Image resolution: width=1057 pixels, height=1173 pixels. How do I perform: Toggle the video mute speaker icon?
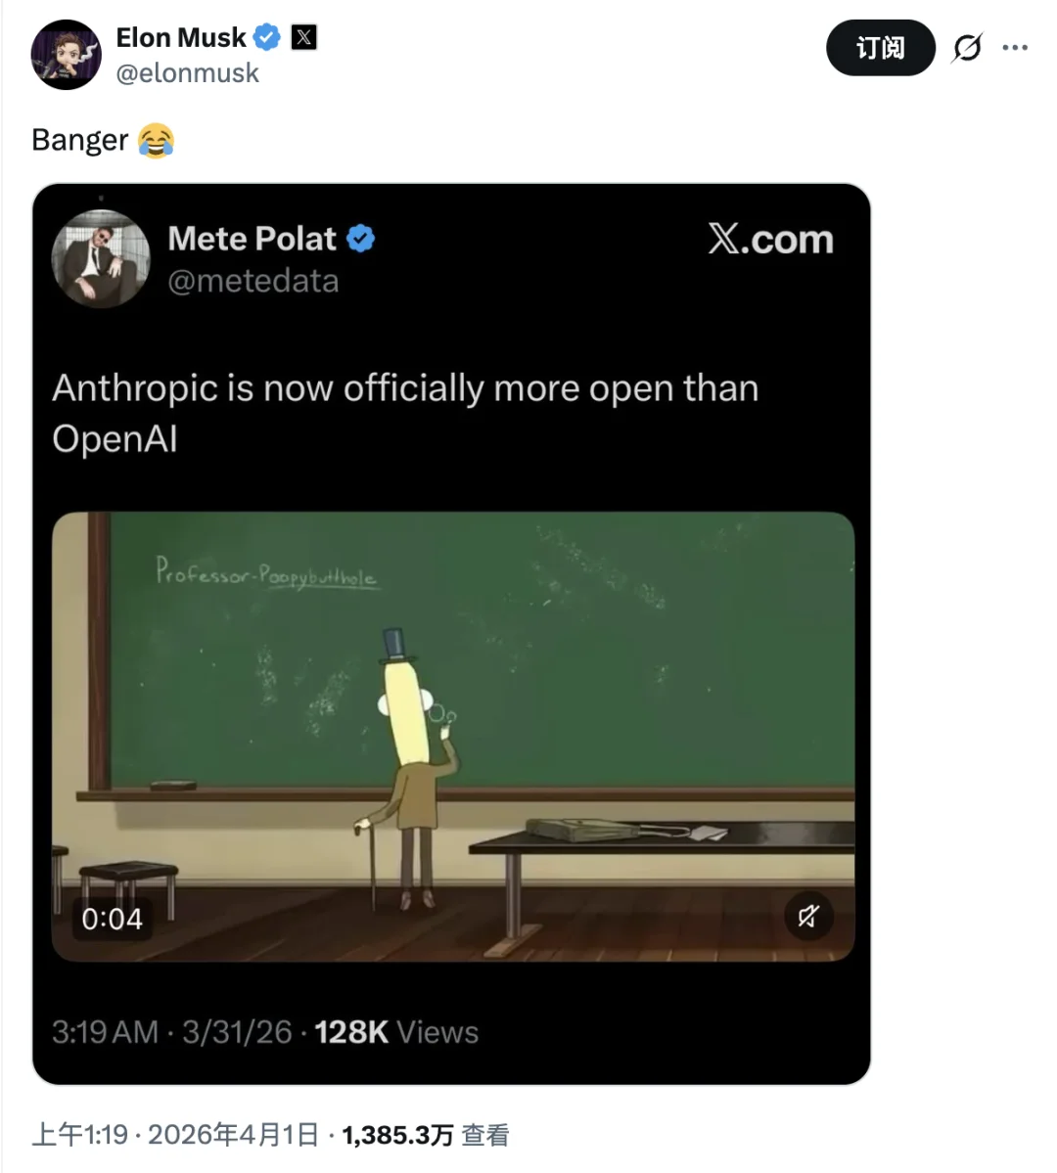[x=808, y=917]
